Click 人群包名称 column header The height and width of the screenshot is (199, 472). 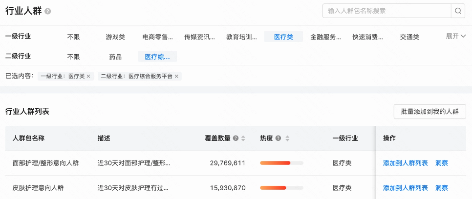28,139
